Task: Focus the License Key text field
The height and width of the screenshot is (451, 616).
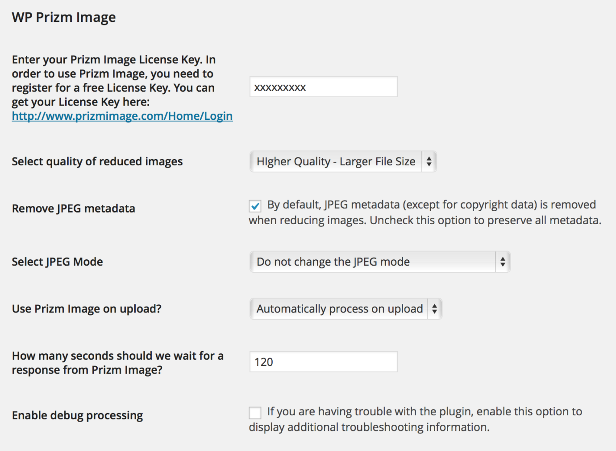Action: 323,87
